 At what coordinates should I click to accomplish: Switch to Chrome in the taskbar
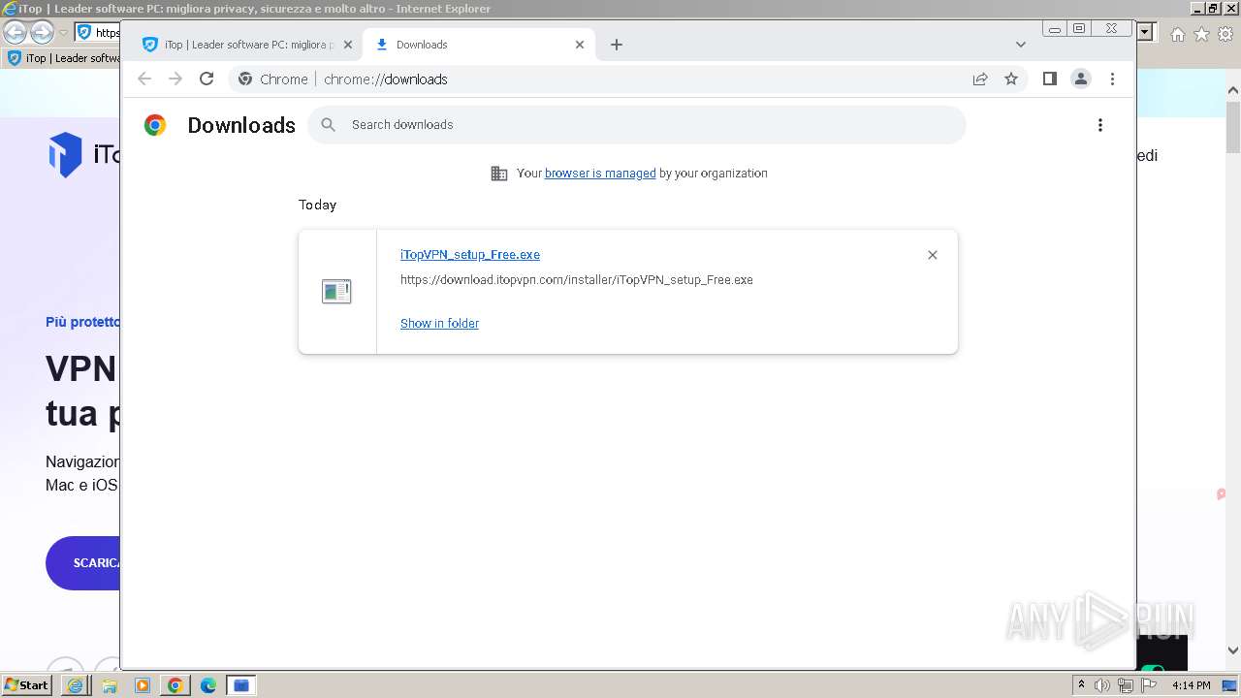pyautogui.click(x=175, y=685)
